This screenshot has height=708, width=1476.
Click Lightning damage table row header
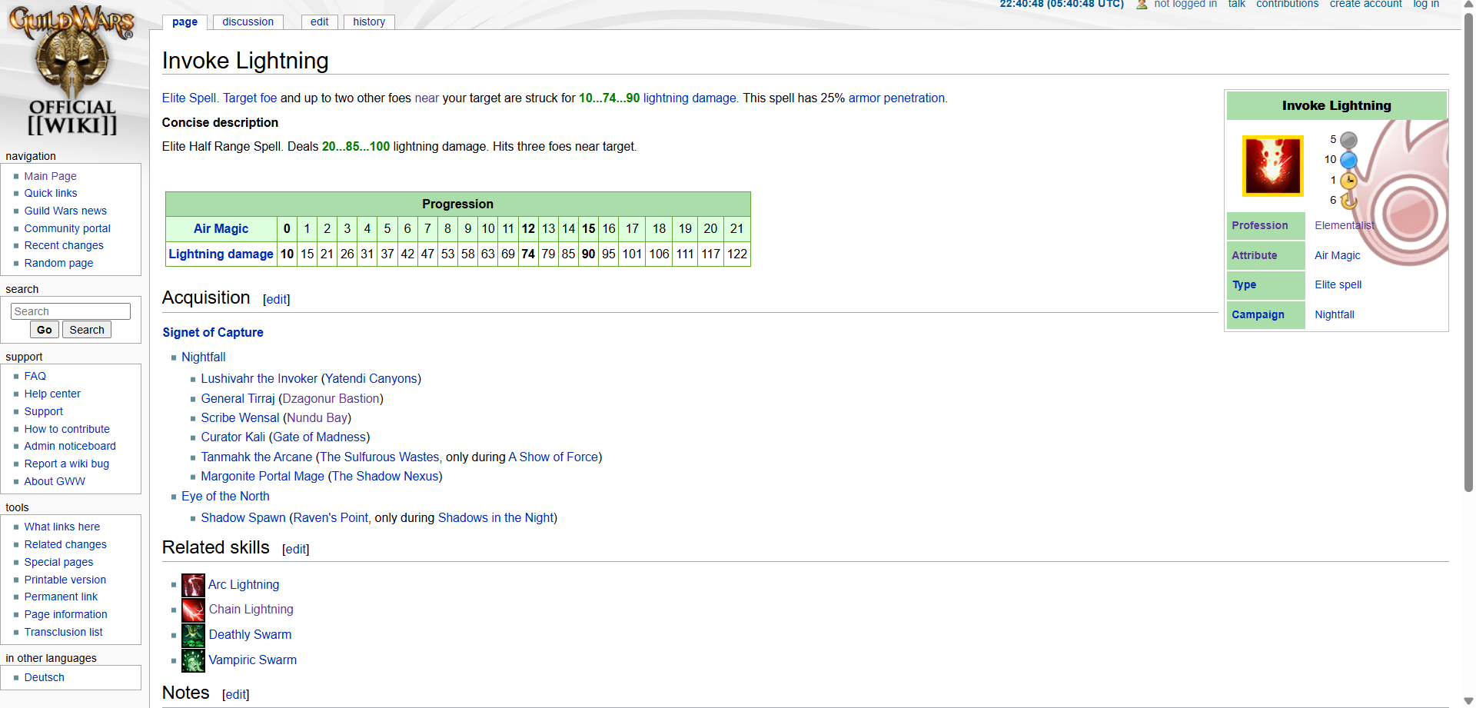pyautogui.click(x=221, y=254)
